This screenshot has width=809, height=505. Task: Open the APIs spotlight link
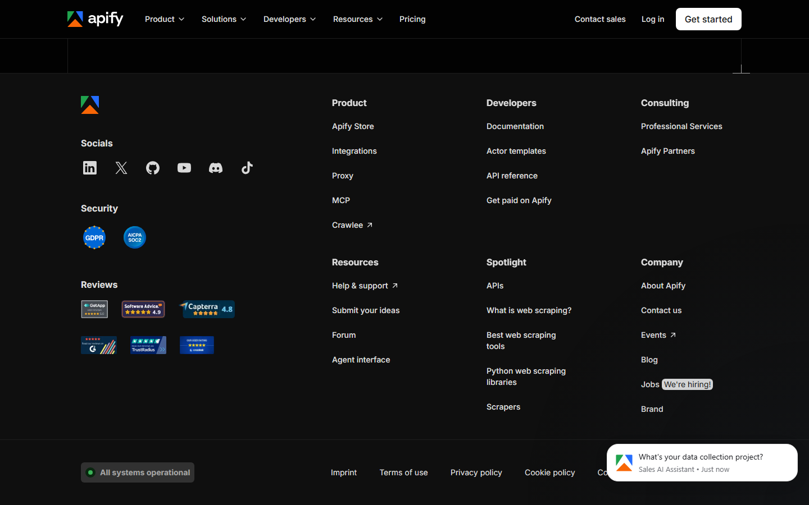tap(495, 286)
